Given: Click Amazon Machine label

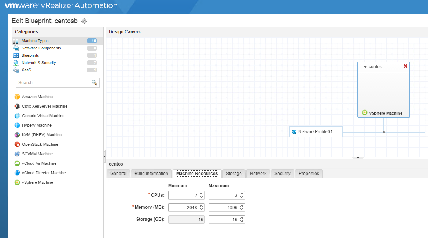Looking at the screenshot, I should (37, 97).
